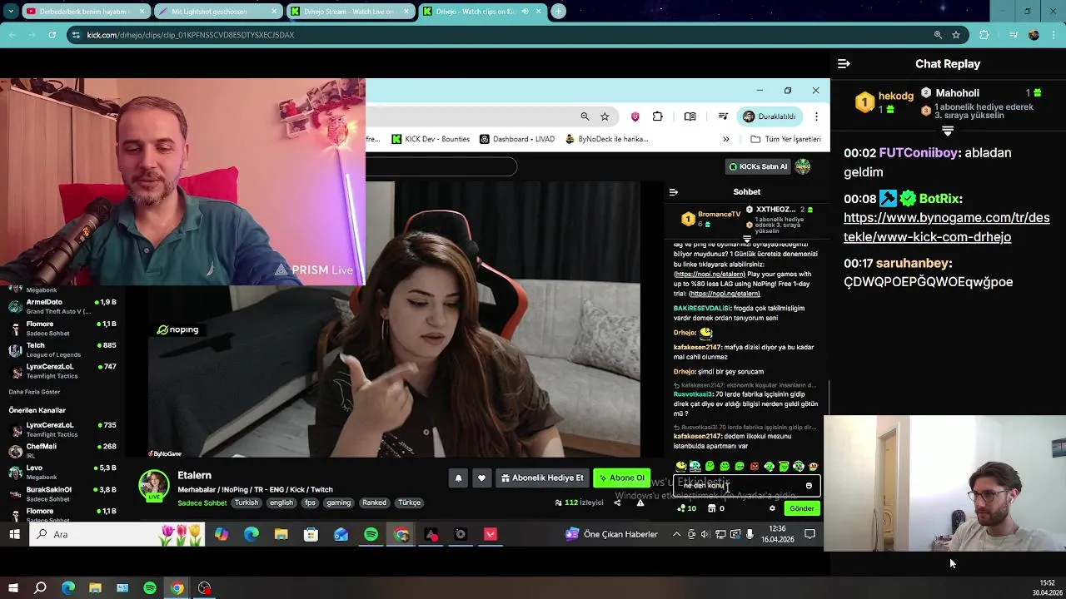Toggle follow heart for Etalern channel
This screenshot has width=1066, height=599.
(x=481, y=478)
